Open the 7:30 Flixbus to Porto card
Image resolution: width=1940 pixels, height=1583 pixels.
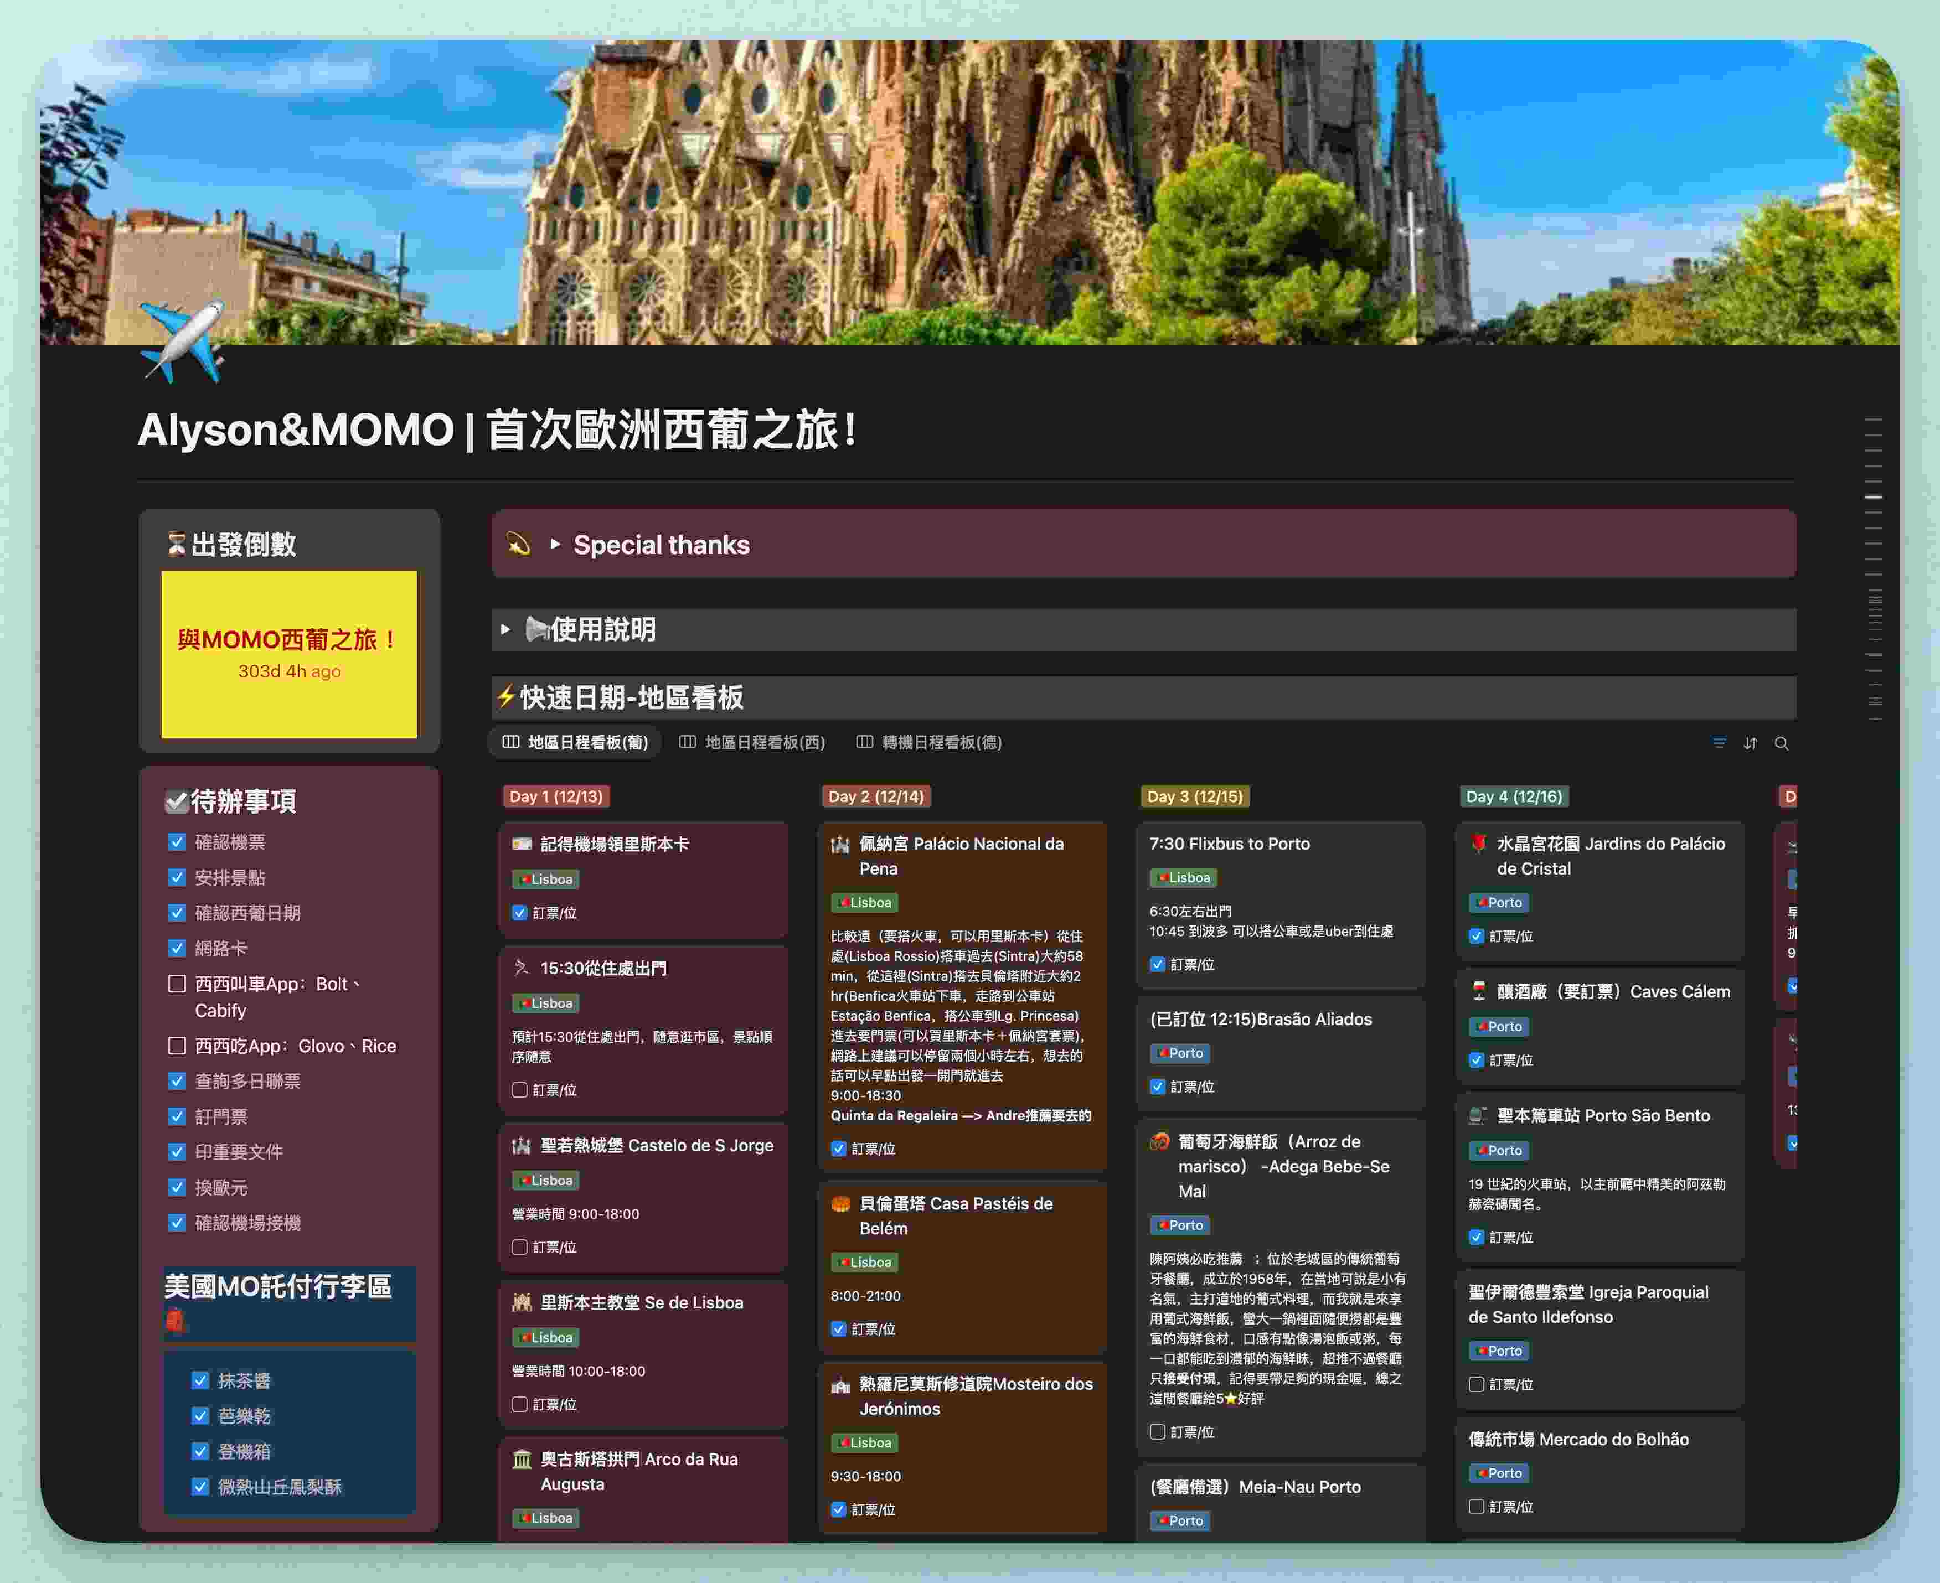coord(1229,844)
